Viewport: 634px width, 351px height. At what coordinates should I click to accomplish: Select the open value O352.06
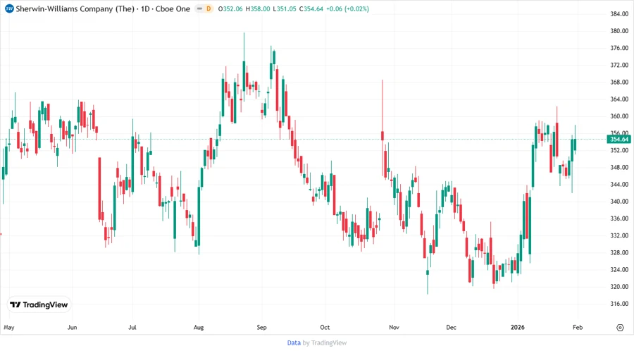(230, 8)
